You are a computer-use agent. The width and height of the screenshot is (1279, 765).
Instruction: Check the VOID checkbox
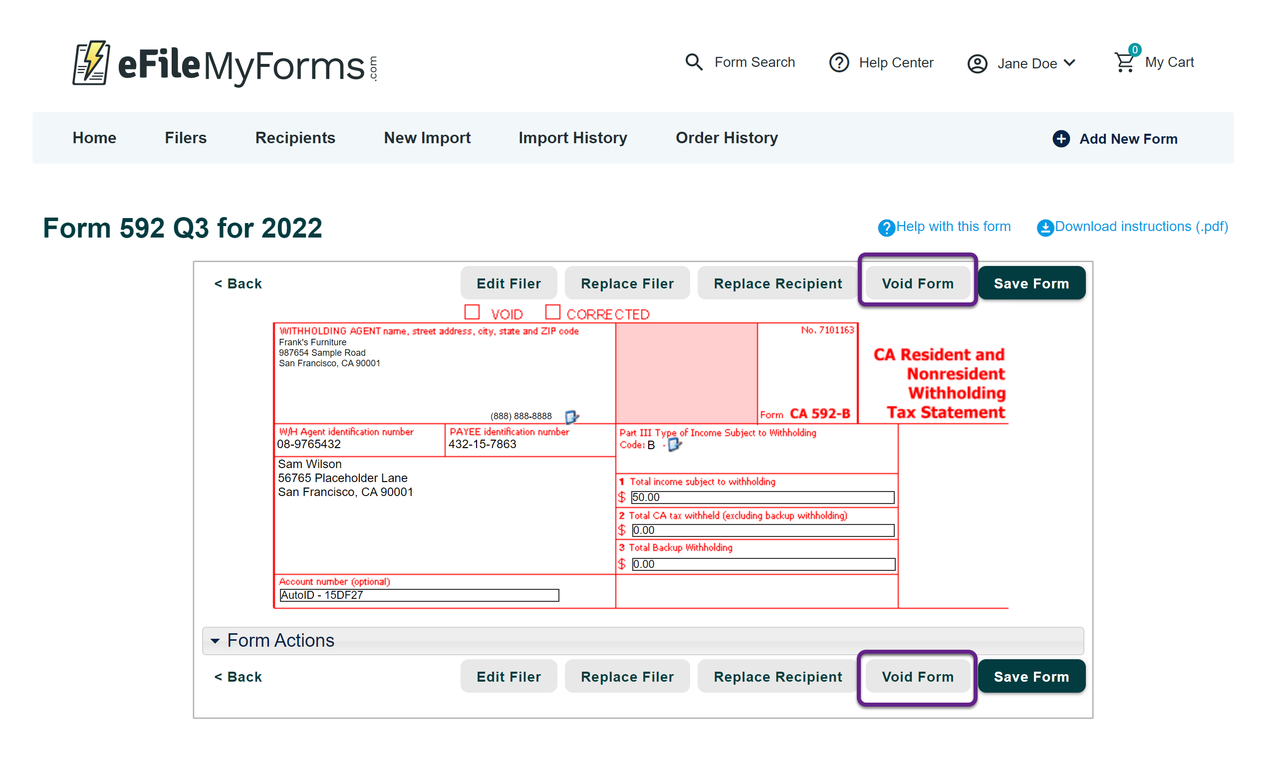[472, 312]
